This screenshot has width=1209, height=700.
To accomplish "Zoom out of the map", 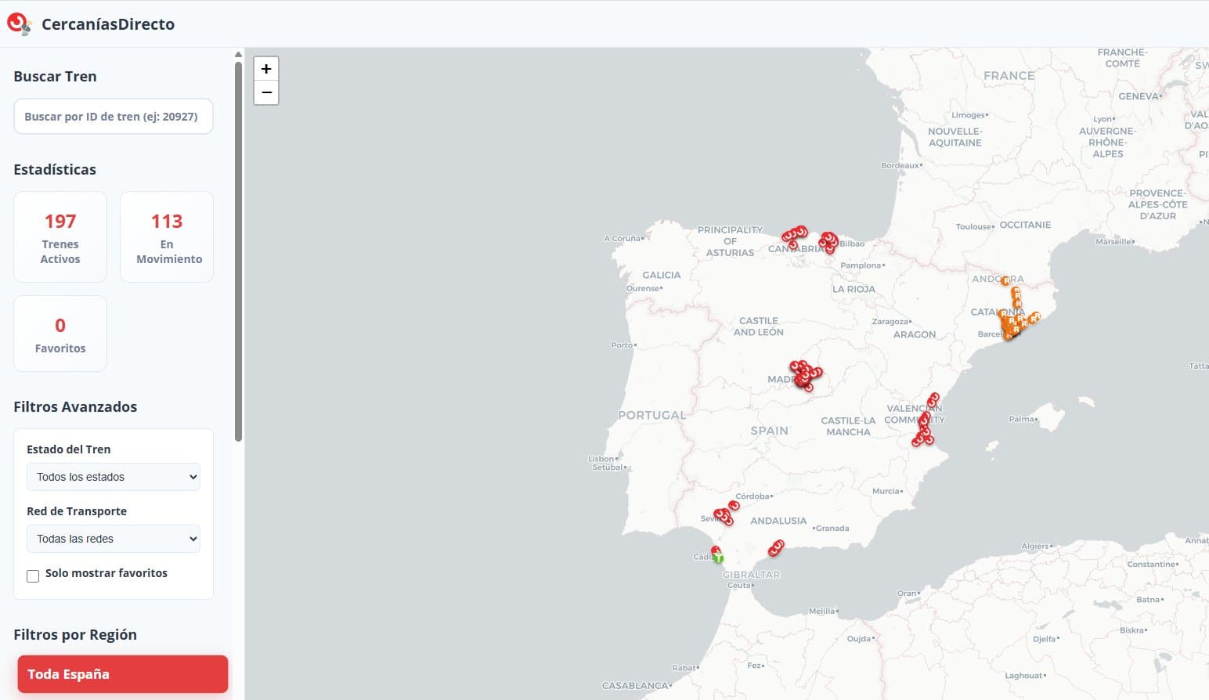I will pos(266,92).
